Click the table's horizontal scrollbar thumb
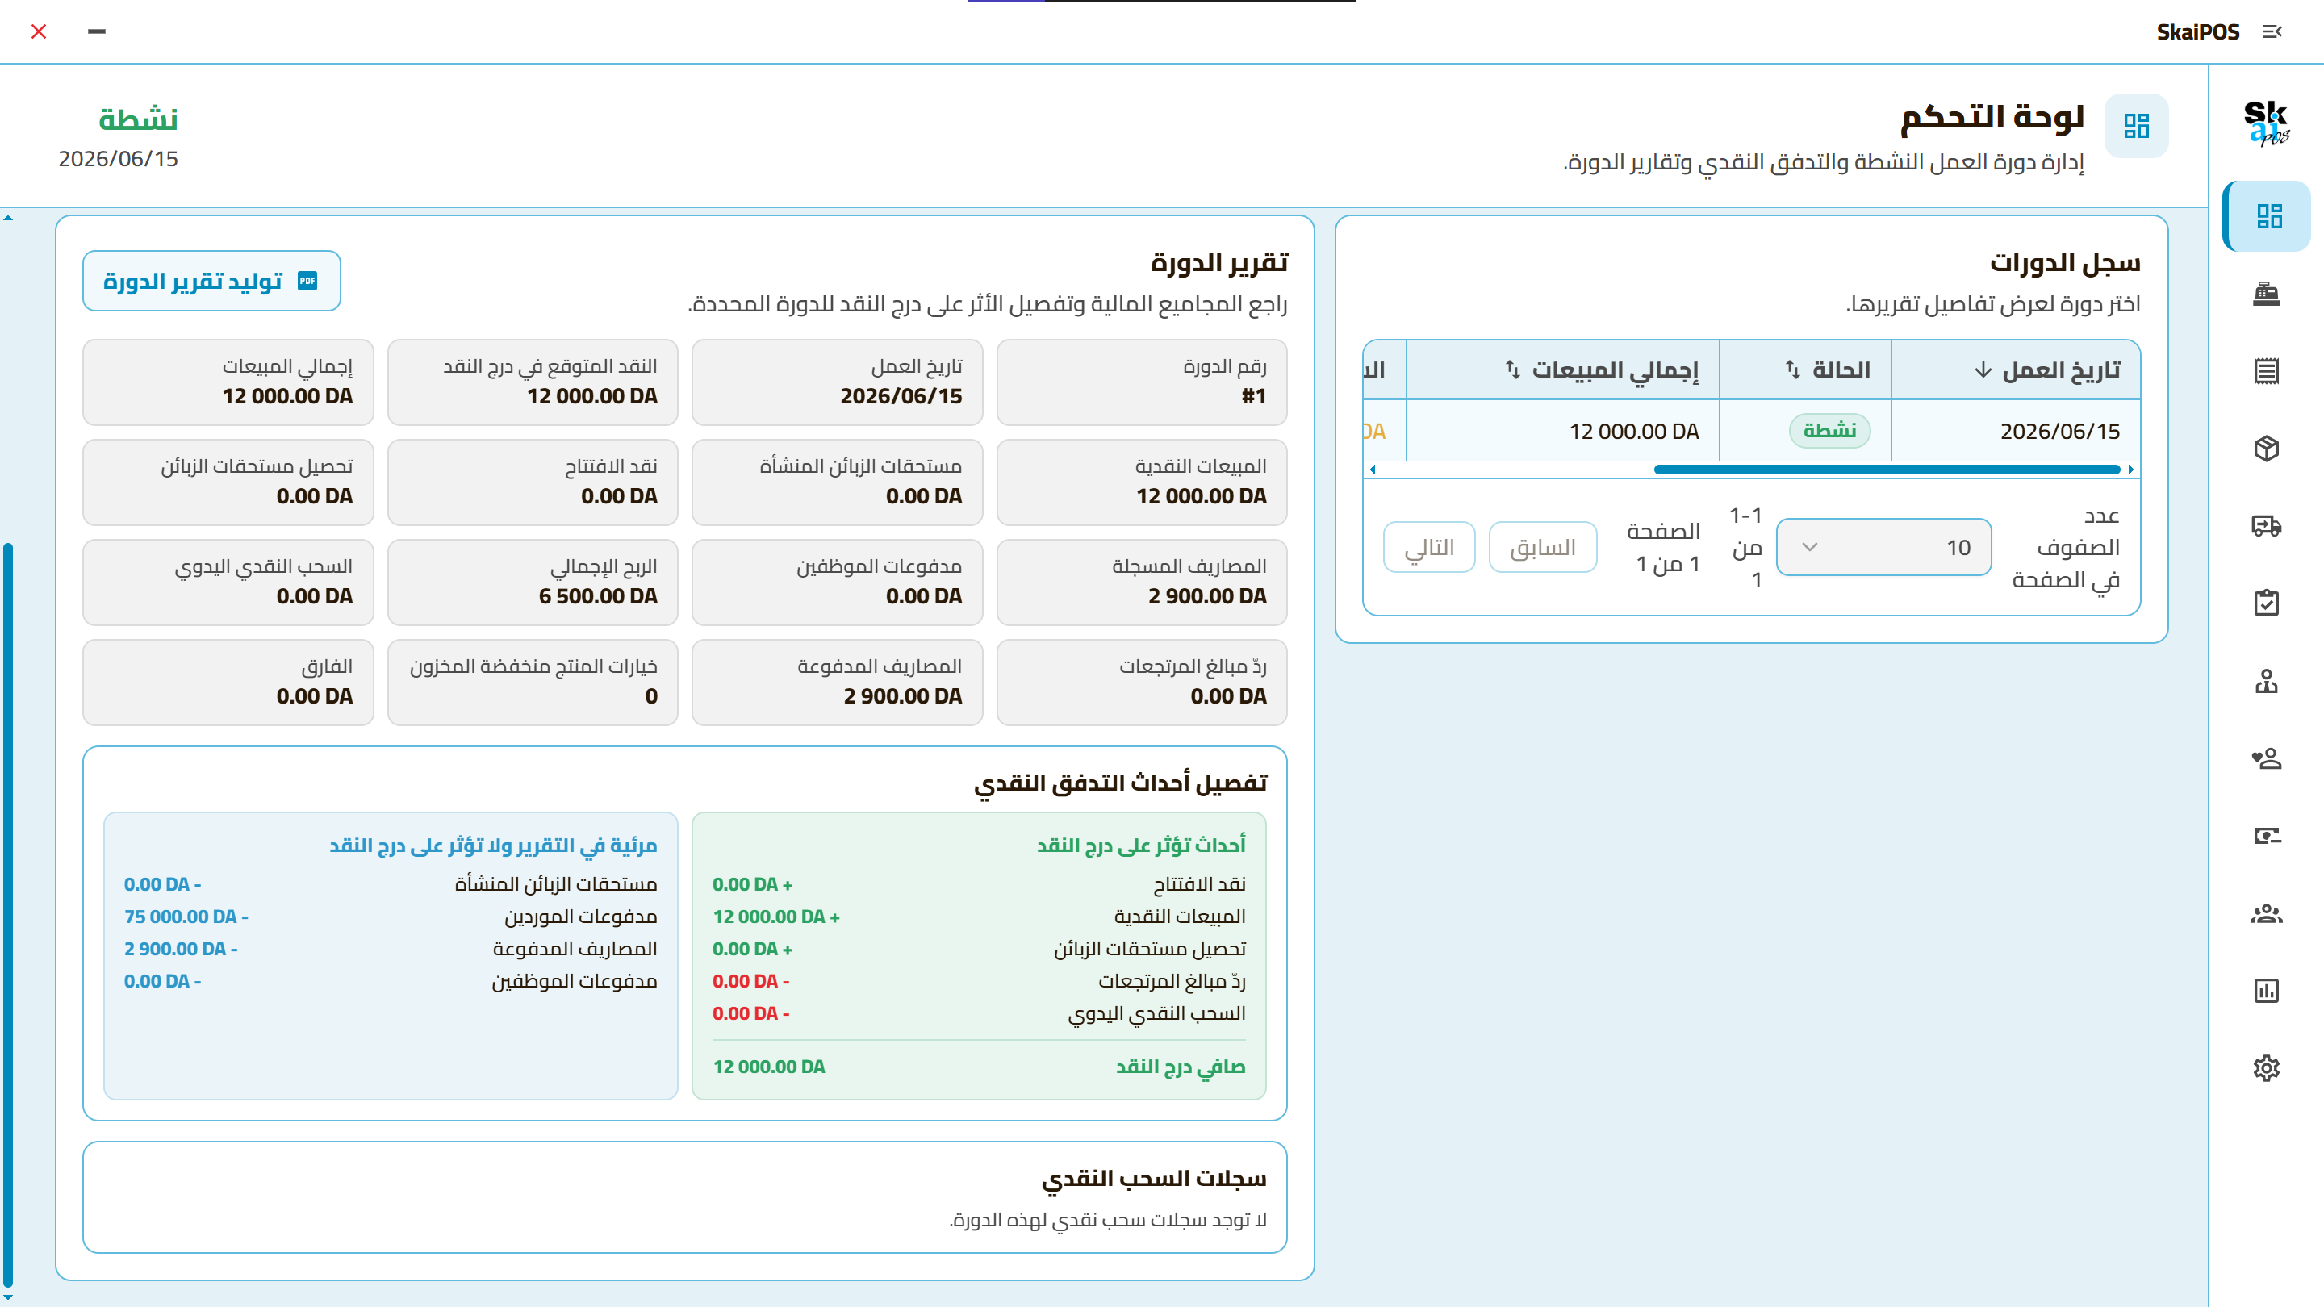 (1887, 469)
